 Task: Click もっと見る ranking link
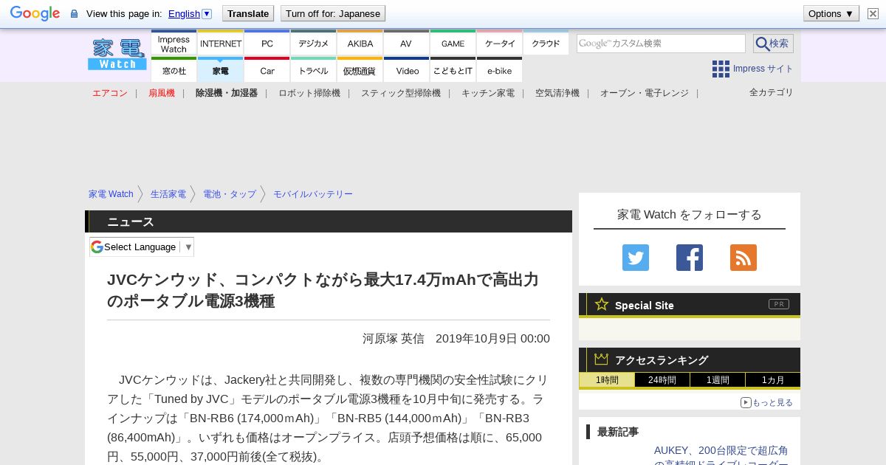[x=766, y=402]
